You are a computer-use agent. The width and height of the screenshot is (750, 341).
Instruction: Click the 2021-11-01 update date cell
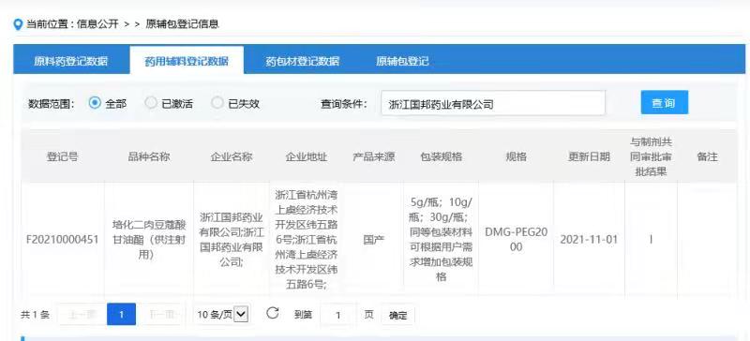tap(589, 239)
